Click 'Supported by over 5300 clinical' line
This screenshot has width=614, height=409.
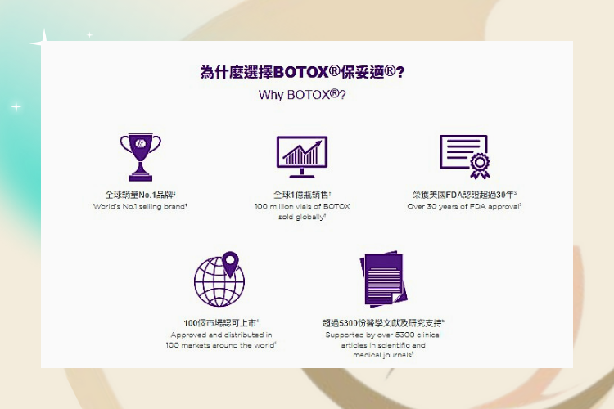tap(383, 335)
